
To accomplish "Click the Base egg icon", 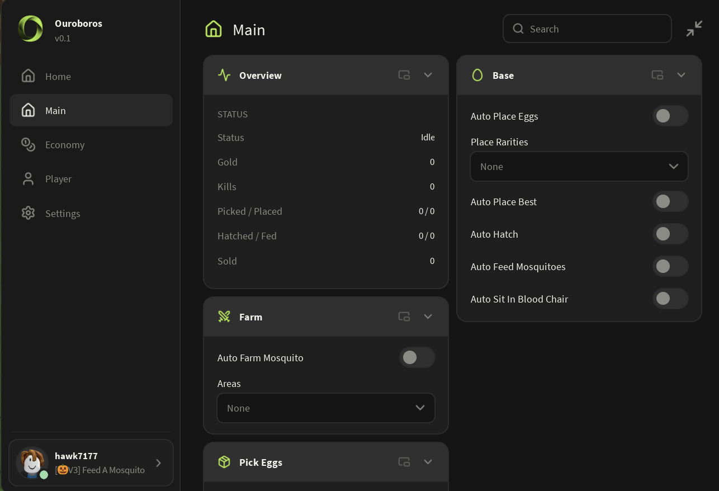I will click(477, 75).
